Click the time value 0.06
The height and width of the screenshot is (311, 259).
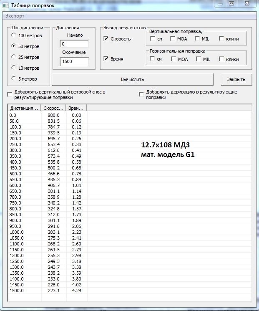[x=76, y=121]
